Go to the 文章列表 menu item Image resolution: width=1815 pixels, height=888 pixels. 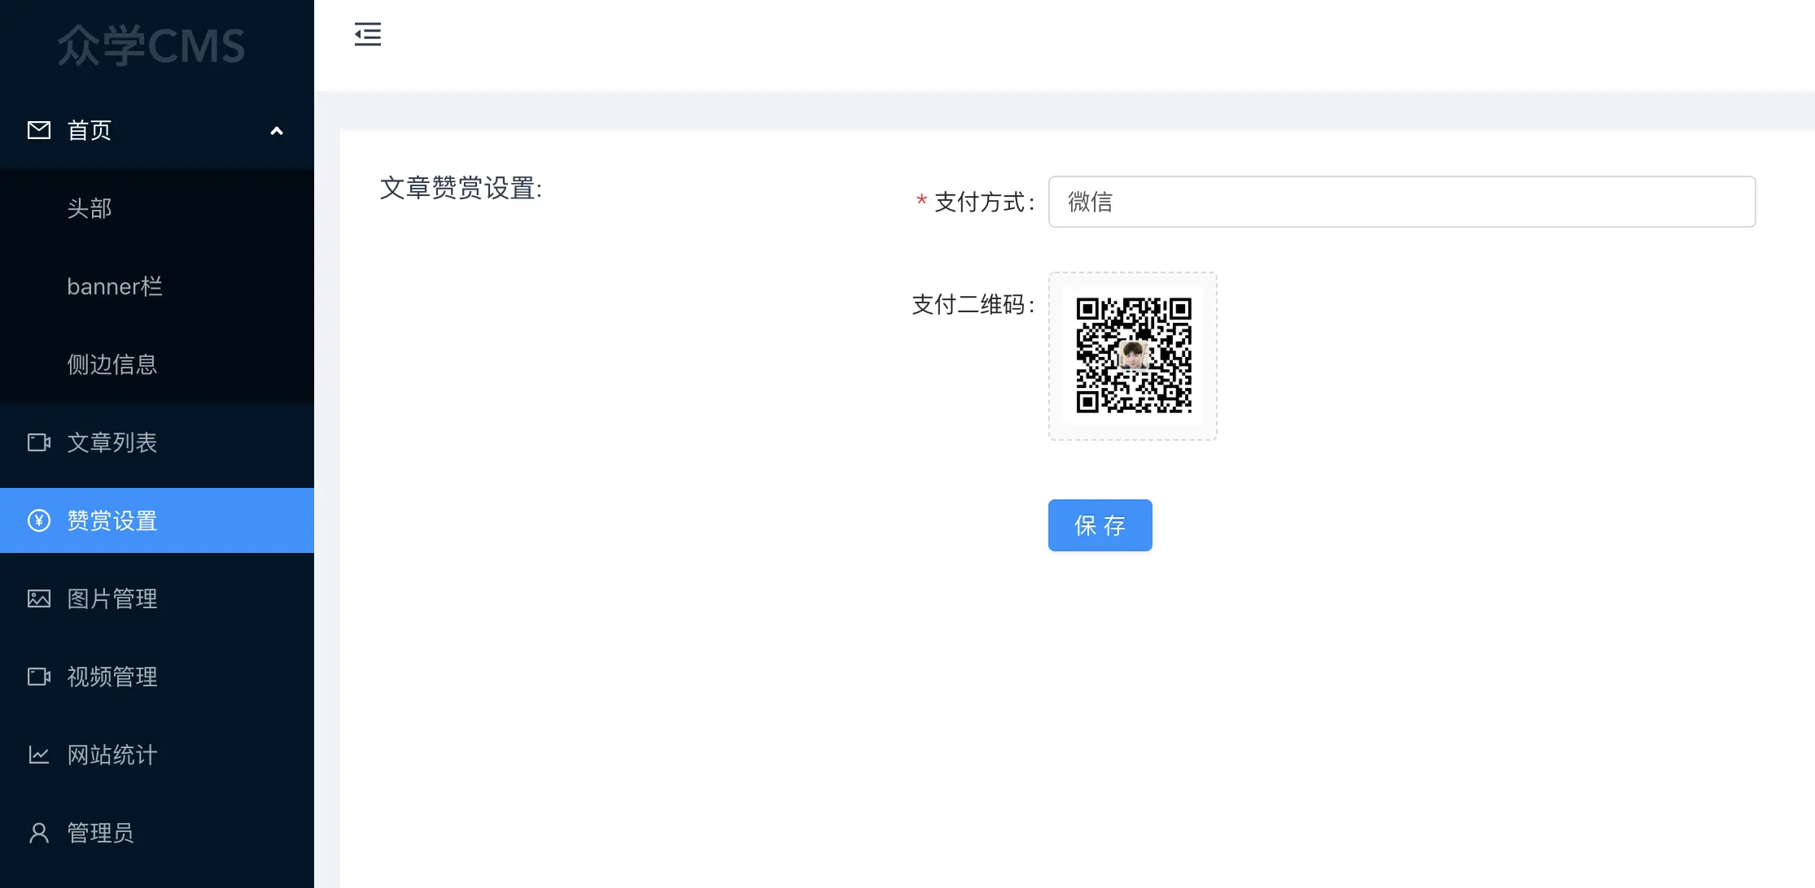pyautogui.click(x=157, y=442)
